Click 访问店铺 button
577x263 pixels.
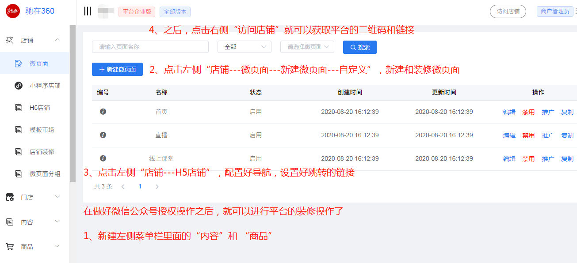(508, 11)
